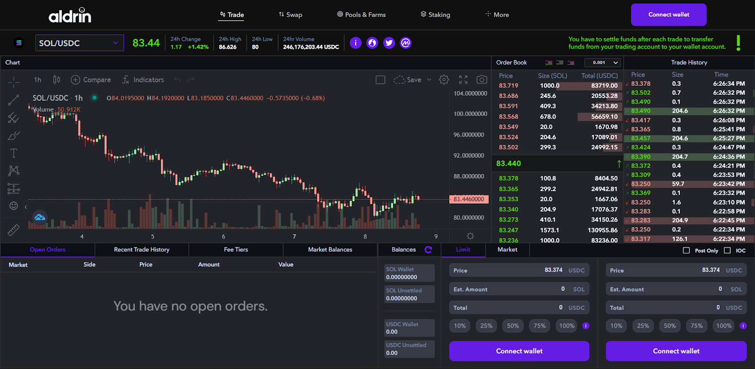
Task: Open the candlestick chart style selector
Action: point(57,80)
